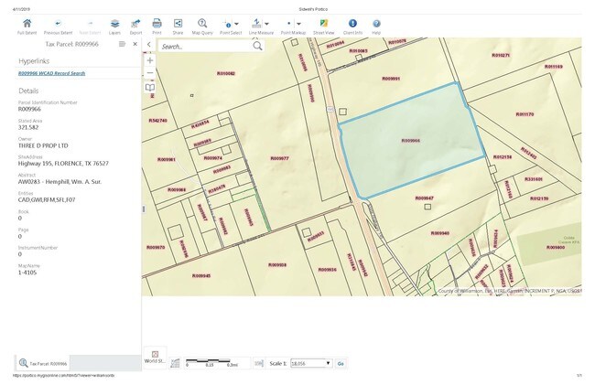
Task: Open the Scale 1: dropdown
Action: point(309,363)
